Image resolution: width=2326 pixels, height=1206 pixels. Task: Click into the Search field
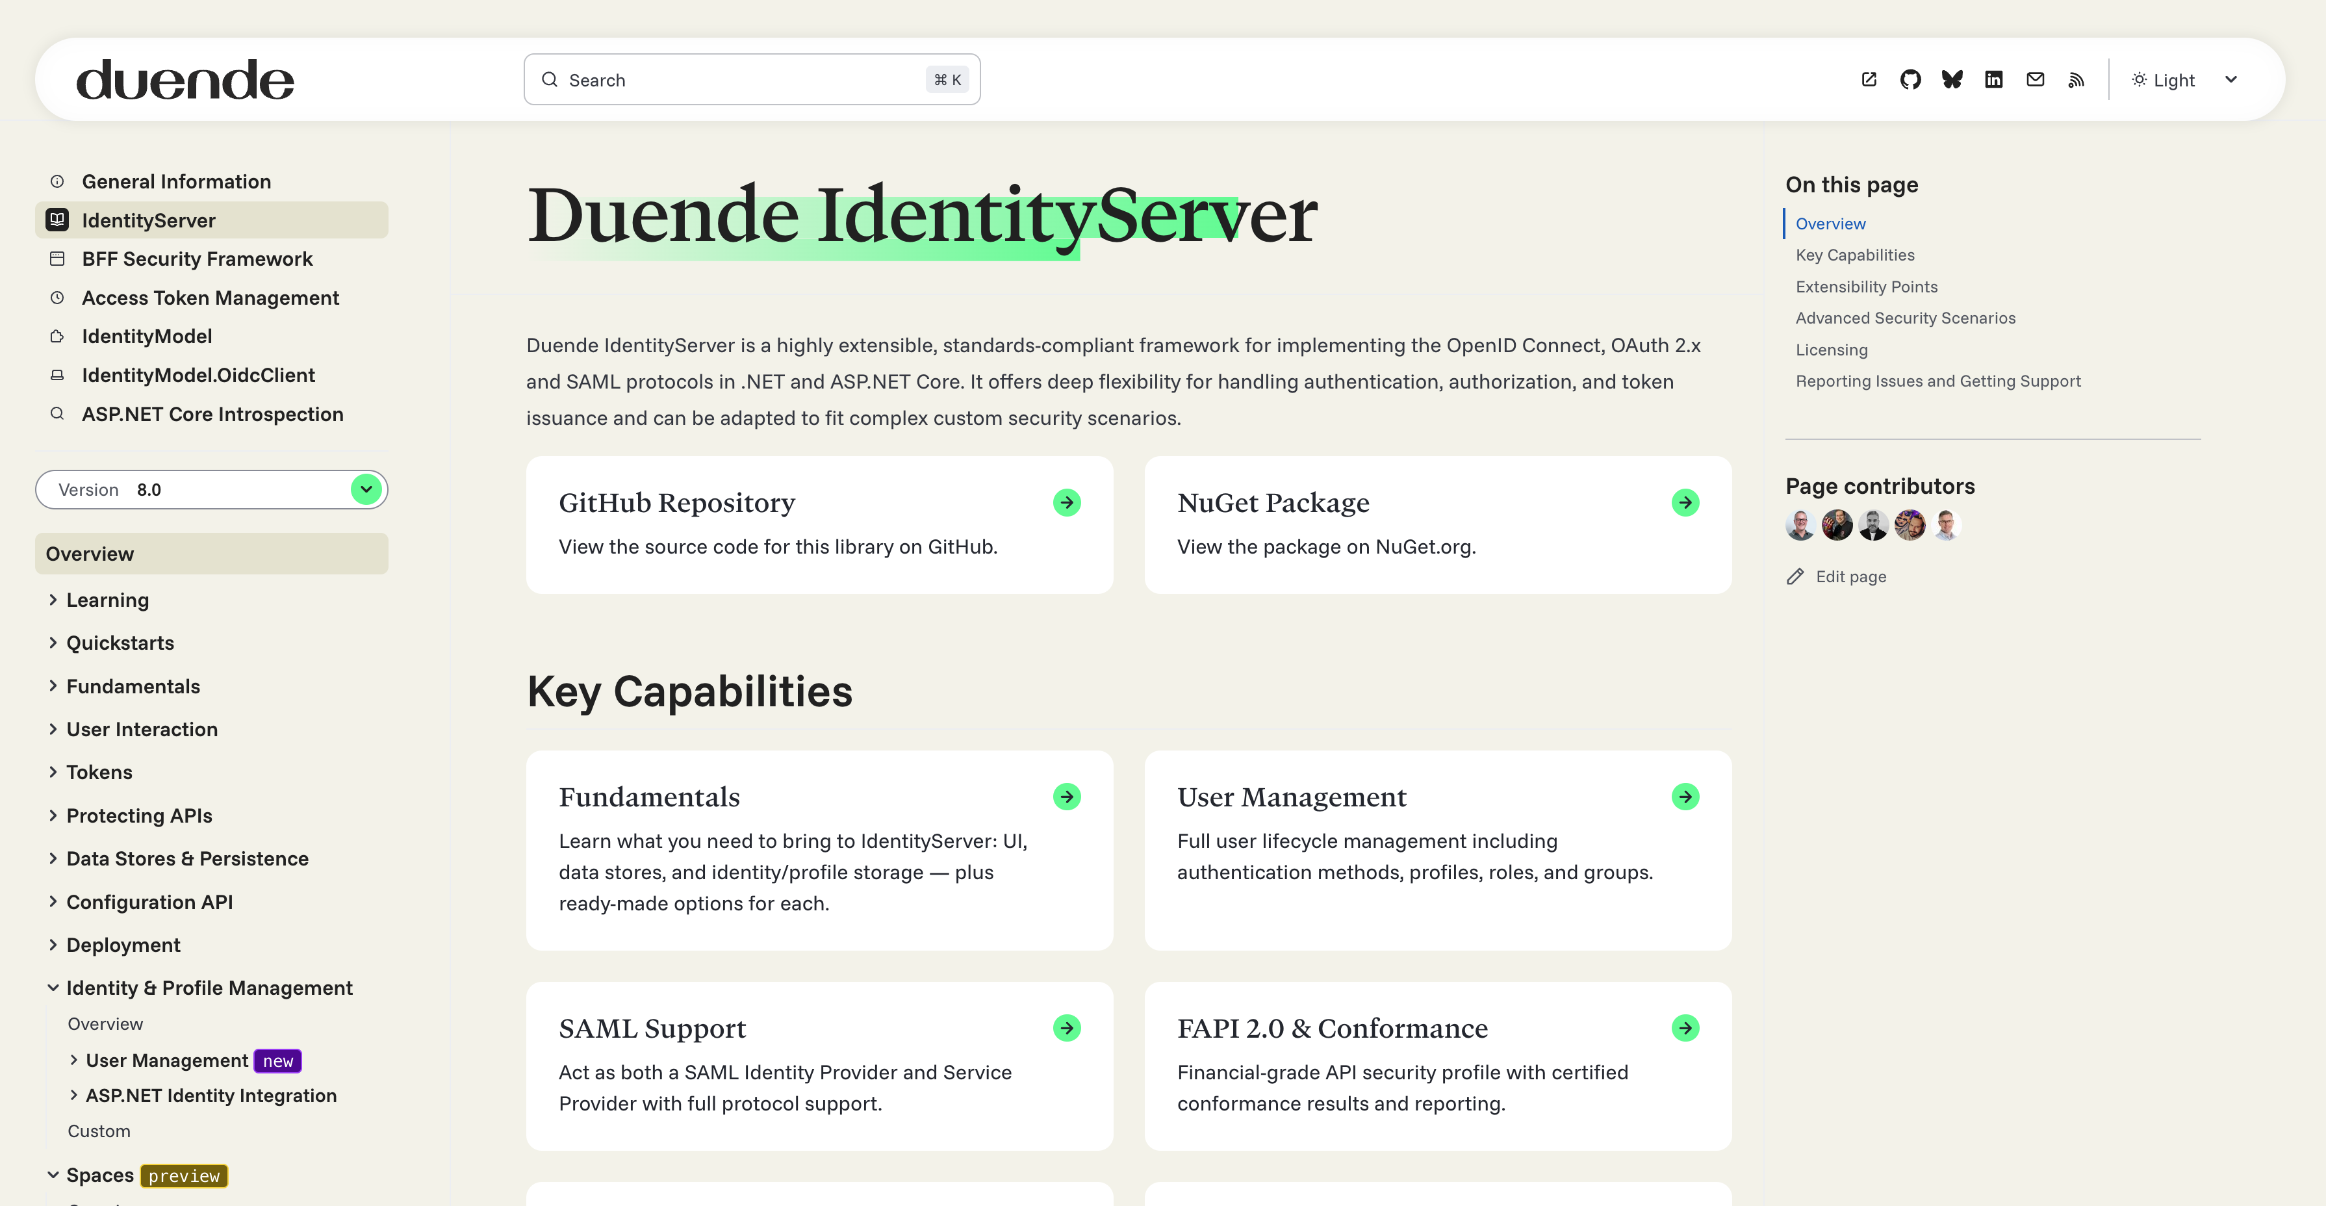pyautogui.click(x=751, y=79)
